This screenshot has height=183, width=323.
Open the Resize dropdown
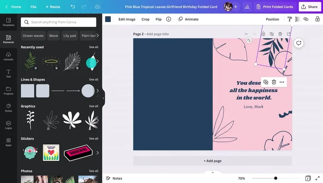coord(53,7)
